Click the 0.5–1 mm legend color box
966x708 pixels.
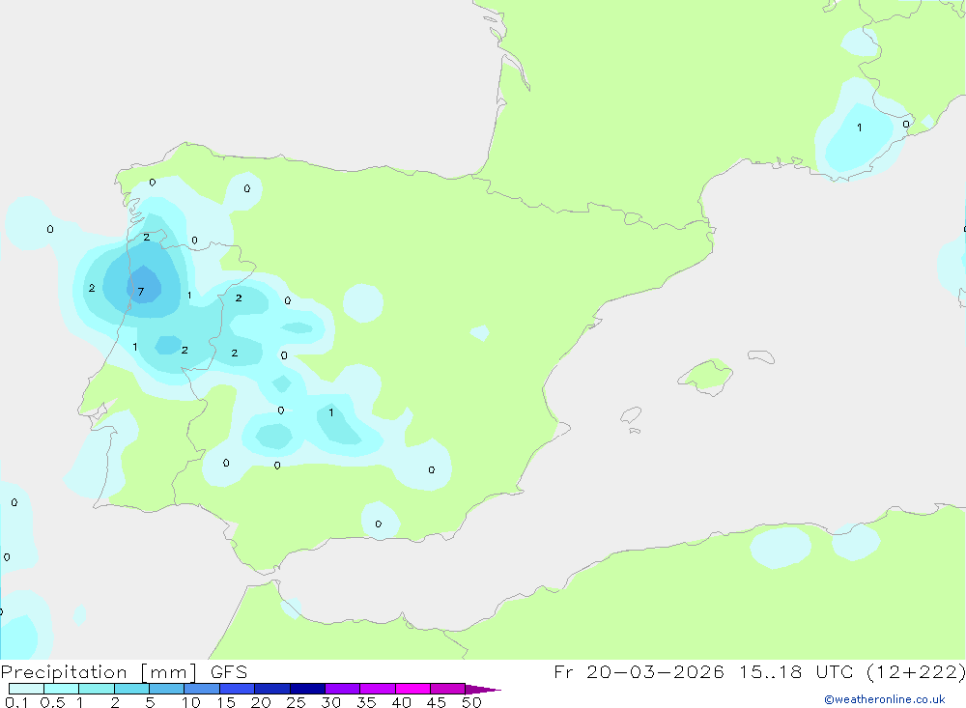tap(62, 689)
